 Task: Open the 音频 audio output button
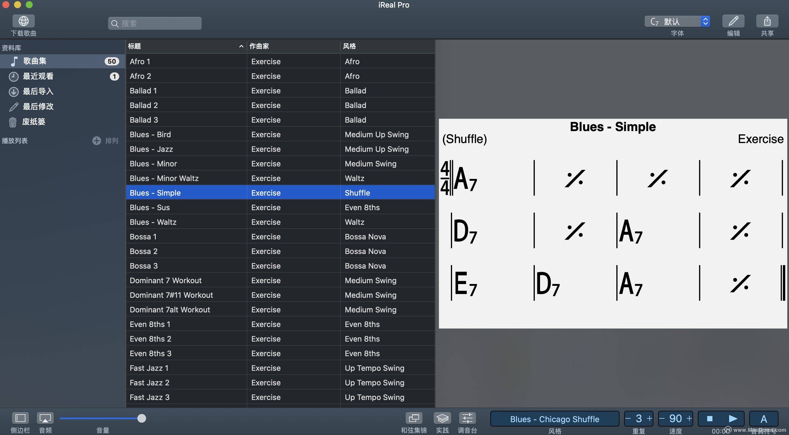[x=45, y=418]
